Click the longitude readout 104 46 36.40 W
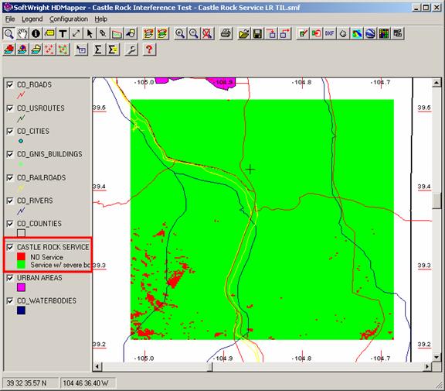445x391 pixels. click(86, 383)
